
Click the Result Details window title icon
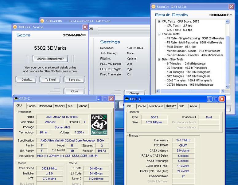(x=154, y=6)
